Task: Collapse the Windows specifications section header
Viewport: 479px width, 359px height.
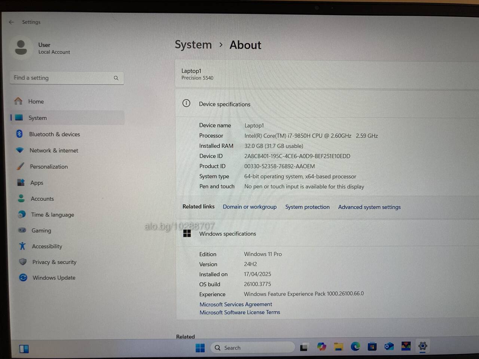Action: coord(327,234)
